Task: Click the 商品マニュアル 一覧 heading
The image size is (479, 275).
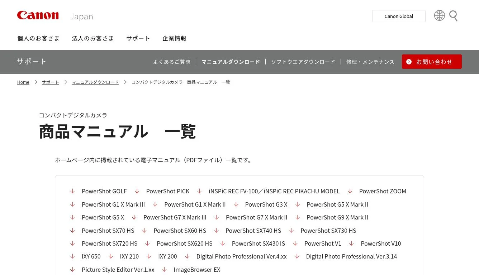Action: pos(117,131)
